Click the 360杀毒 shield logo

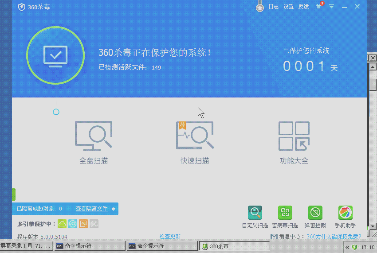[22, 7]
